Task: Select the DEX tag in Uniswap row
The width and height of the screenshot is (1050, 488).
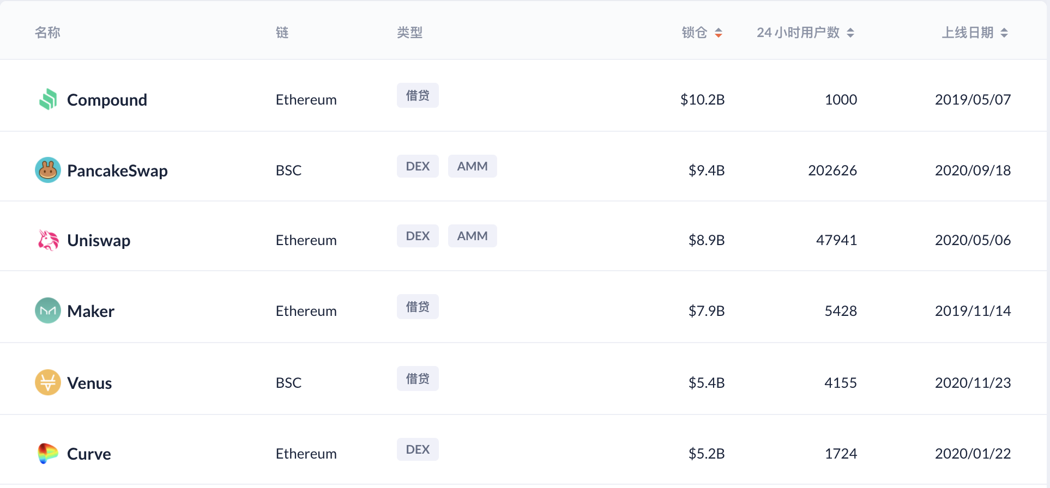Action: [418, 236]
